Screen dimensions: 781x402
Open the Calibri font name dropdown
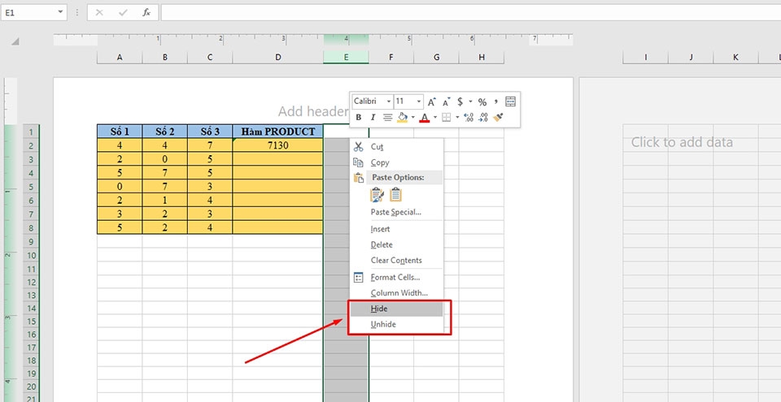pos(389,102)
